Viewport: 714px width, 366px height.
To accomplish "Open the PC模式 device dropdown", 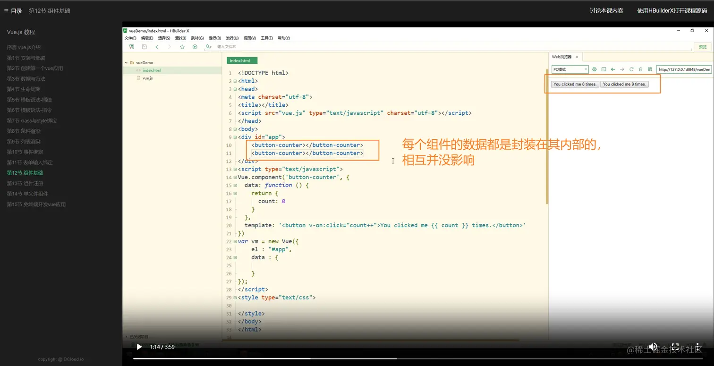I will pyautogui.click(x=570, y=69).
